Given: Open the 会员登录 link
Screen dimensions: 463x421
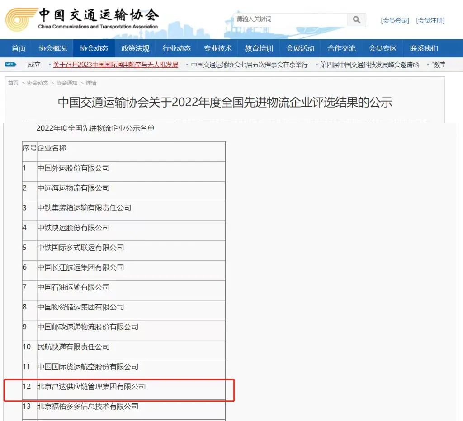Looking at the screenshot, I should 395,20.
